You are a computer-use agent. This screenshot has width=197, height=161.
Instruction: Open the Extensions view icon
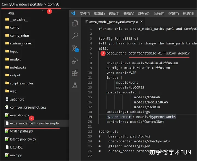[75, 73]
